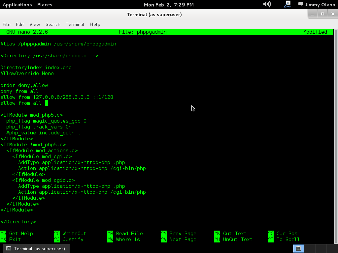Screen dimensions: 338x253
Task: Open the Applications menu
Action: tap(17, 5)
